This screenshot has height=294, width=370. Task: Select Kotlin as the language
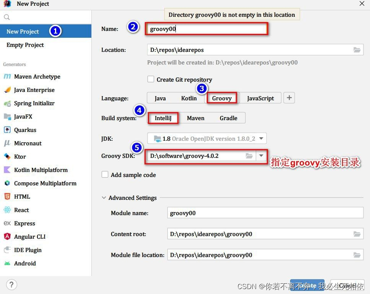[x=189, y=98]
